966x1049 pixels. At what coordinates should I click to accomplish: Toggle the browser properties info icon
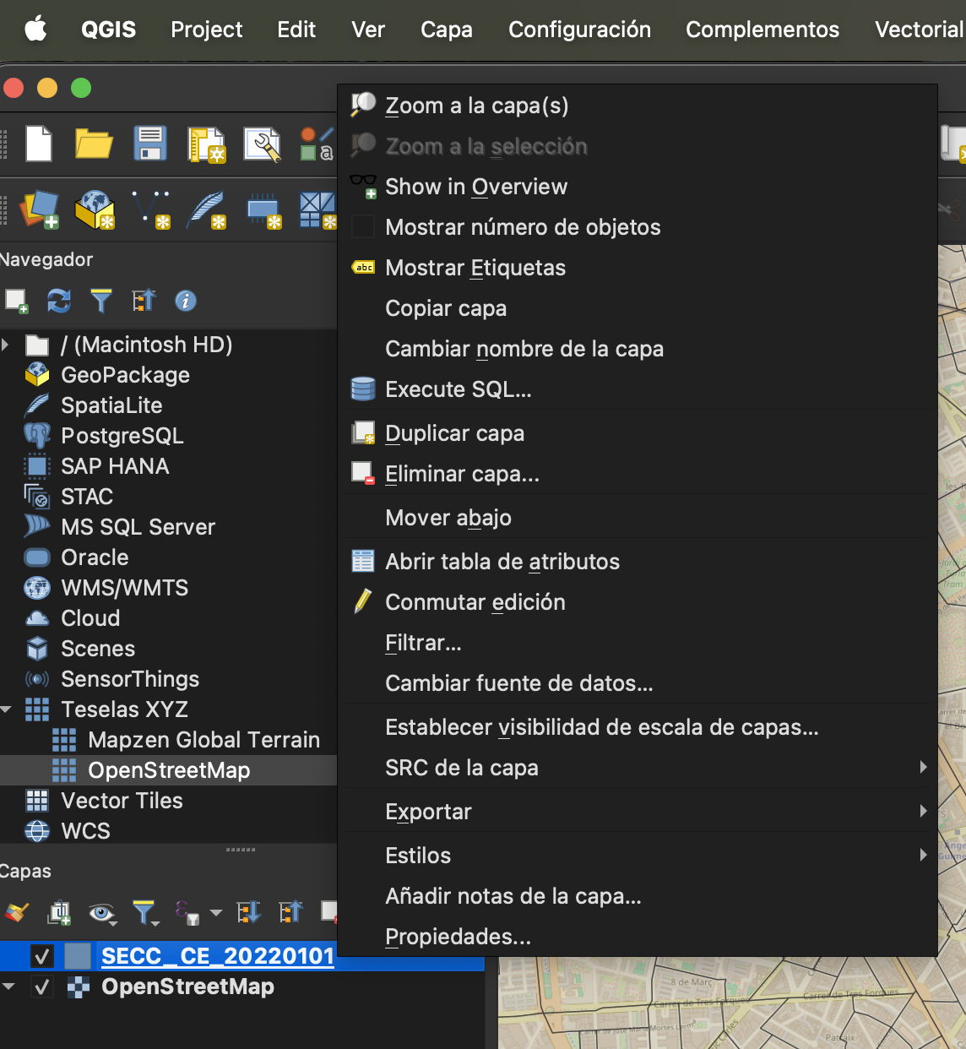point(186,301)
